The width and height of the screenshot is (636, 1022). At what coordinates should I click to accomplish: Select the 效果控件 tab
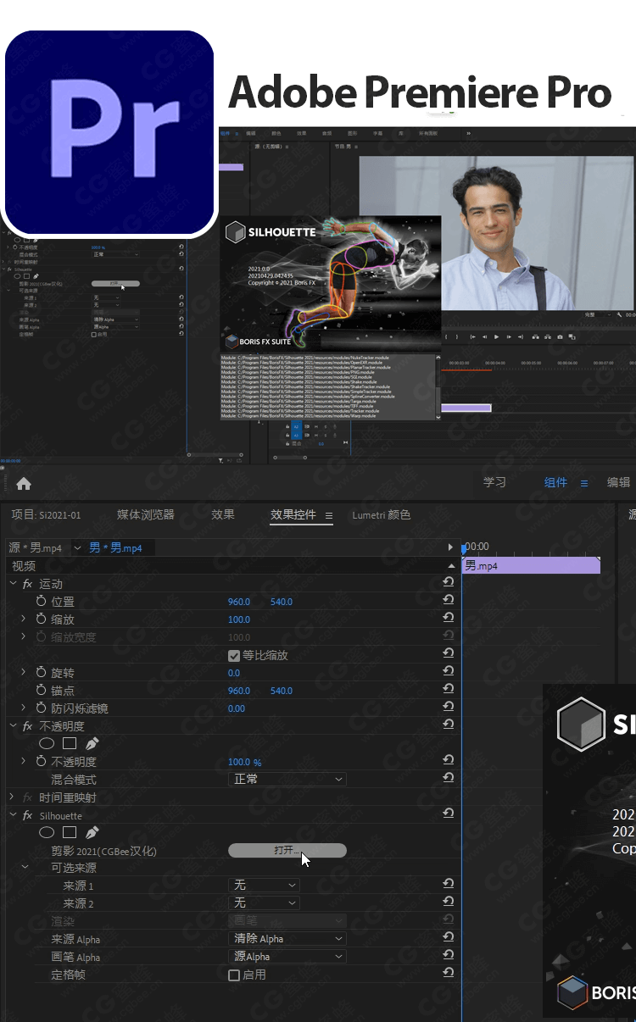click(x=293, y=514)
